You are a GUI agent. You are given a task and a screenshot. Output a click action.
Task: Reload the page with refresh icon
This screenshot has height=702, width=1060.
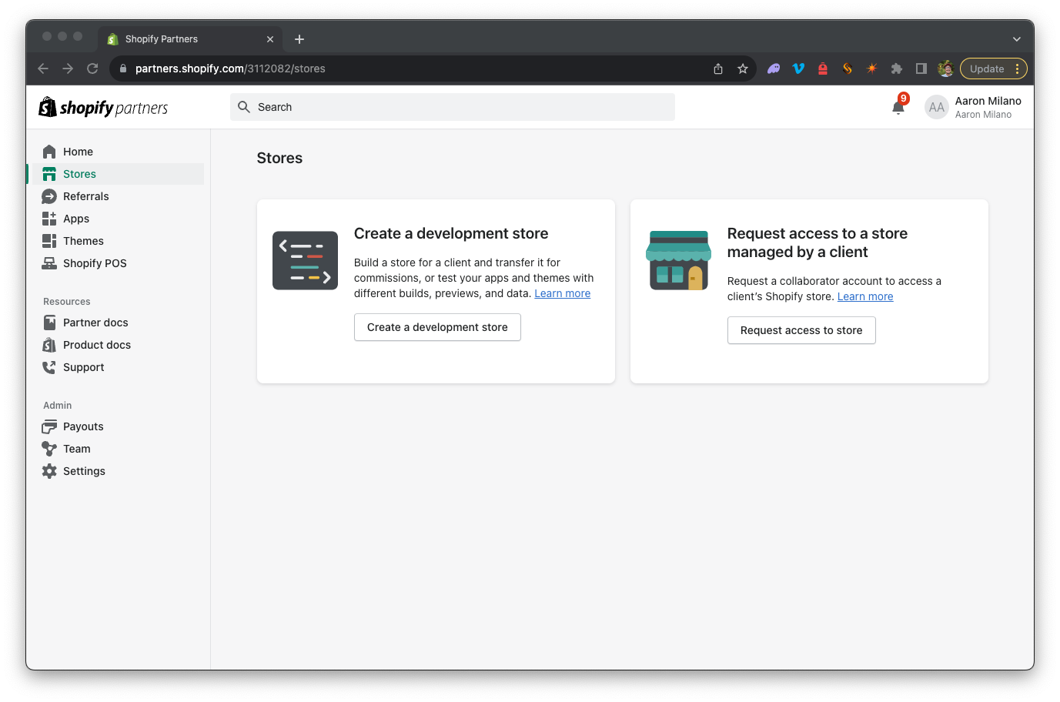[92, 69]
